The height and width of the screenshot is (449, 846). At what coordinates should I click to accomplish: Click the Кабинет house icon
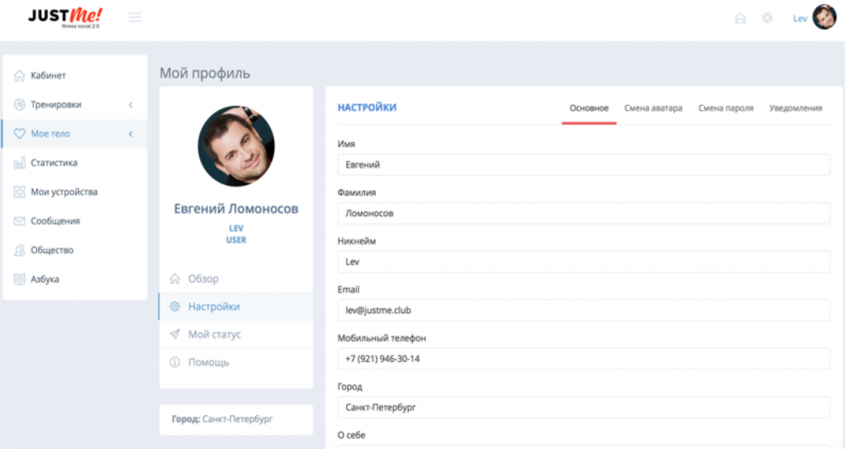pyautogui.click(x=20, y=75)
